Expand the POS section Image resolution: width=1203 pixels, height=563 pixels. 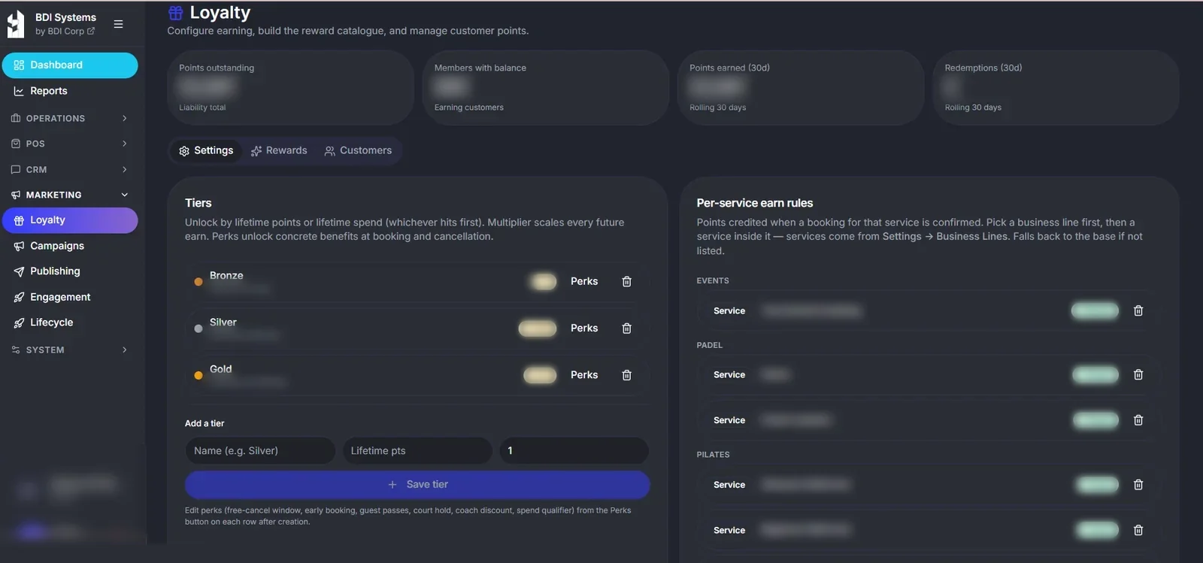tap(70, 144)
